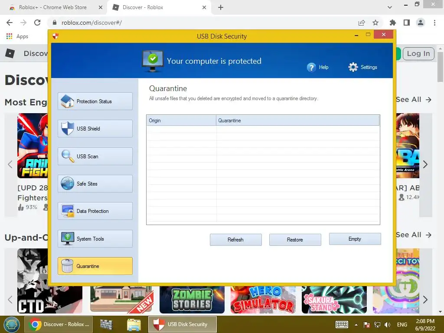Open the Safe Sites section
This screenshot has height=333, width=444.
click(95, 183)
